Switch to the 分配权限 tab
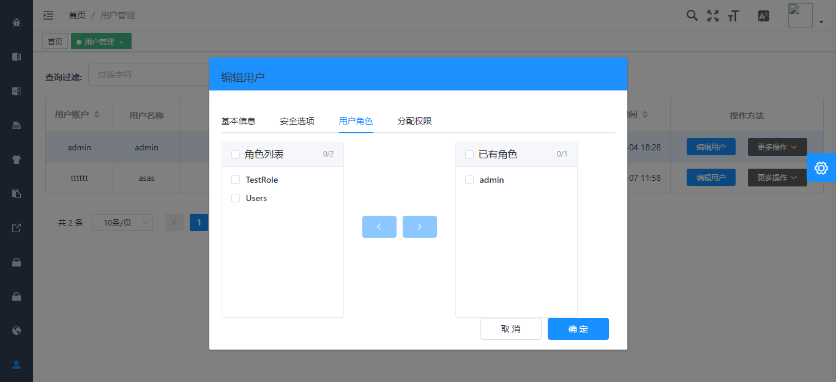This screenshot has width=836, height=382. tap(414, 121)
